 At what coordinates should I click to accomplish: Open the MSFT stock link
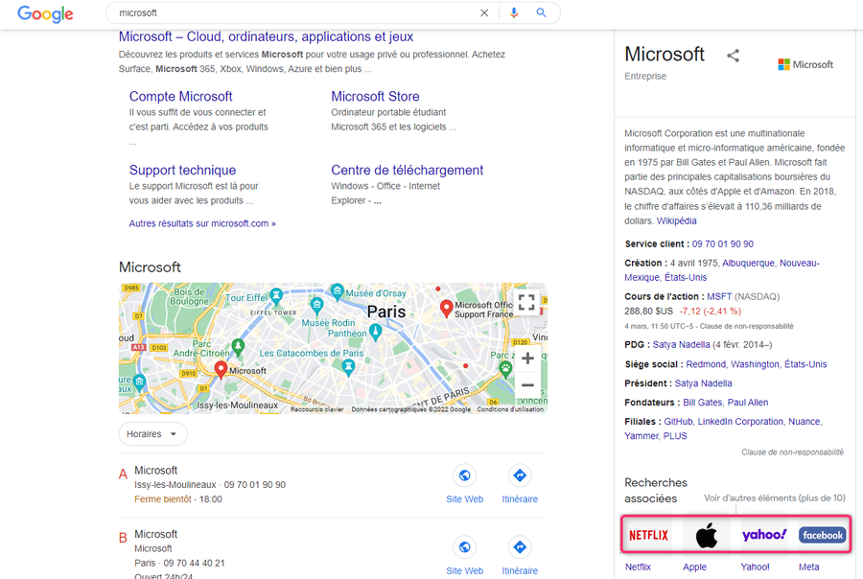(719, 296)
